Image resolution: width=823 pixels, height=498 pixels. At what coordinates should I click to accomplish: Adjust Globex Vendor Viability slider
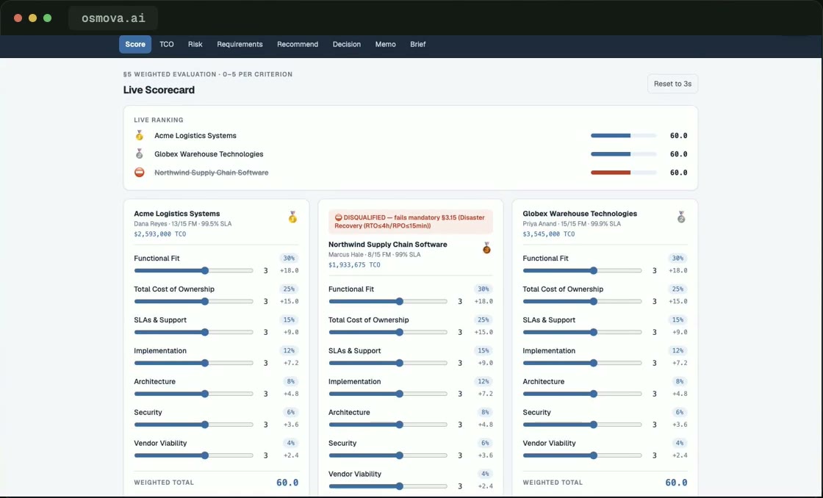click(x=582, y=455)
